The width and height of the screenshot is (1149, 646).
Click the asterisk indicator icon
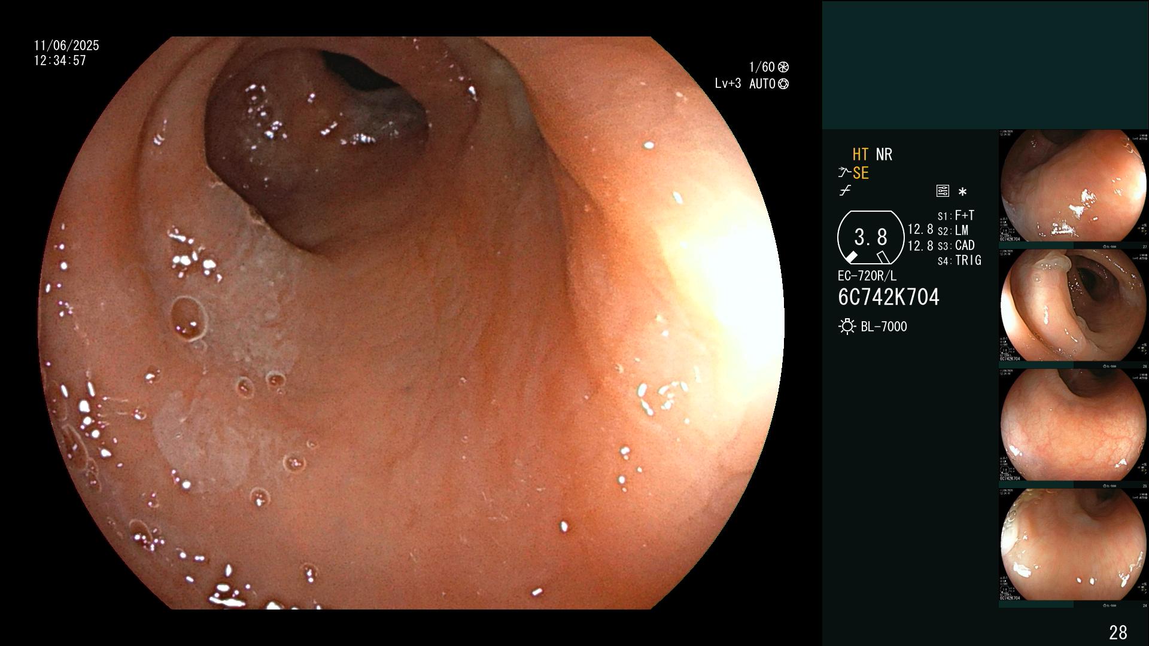(x=962, y=192)
